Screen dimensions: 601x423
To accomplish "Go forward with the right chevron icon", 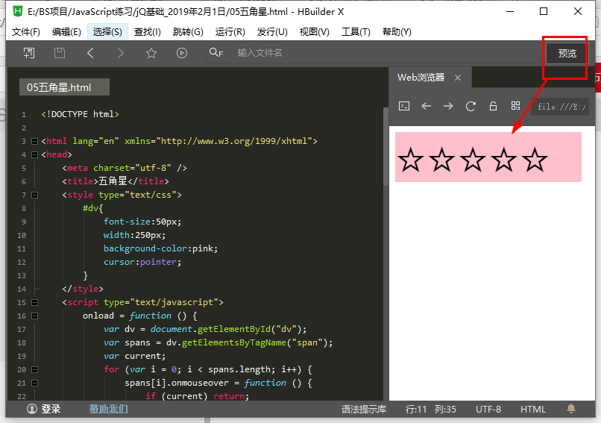I will click(x=120, y=53).
